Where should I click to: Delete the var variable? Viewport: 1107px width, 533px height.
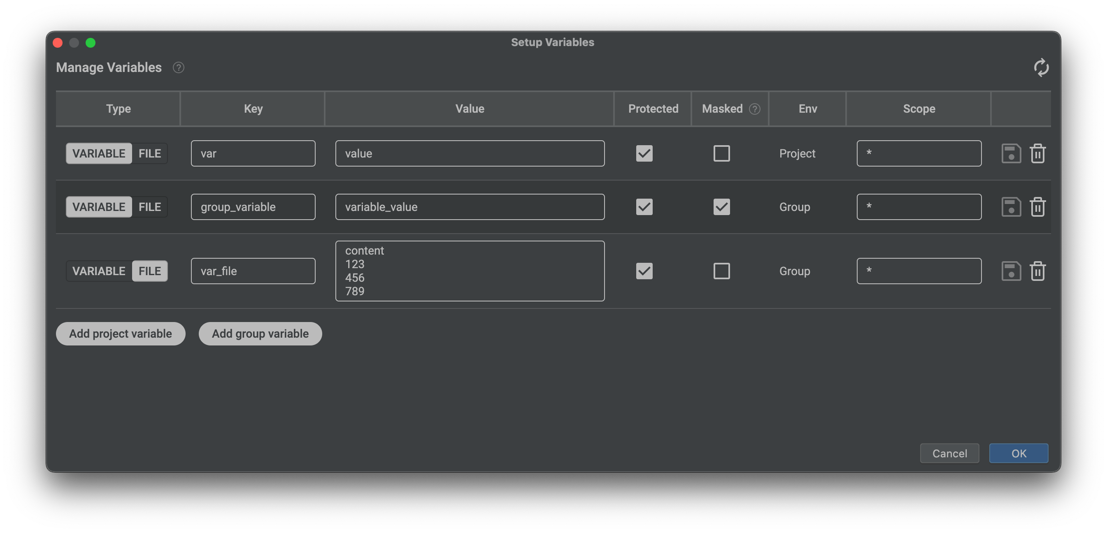click(x=1038, y=153)
